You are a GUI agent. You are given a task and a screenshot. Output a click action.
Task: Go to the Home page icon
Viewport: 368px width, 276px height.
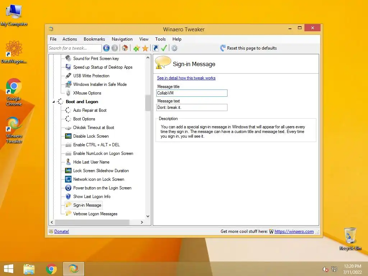click(x=125, y=48)
